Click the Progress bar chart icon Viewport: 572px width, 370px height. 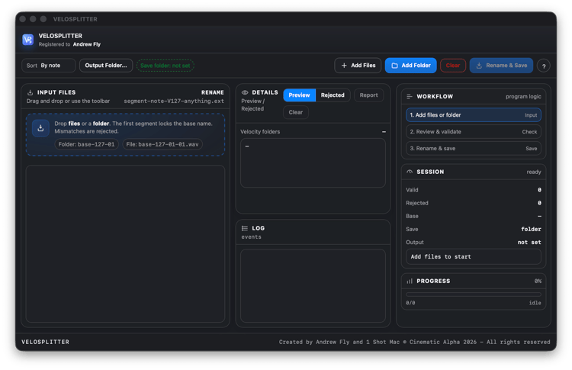[410, 281]
